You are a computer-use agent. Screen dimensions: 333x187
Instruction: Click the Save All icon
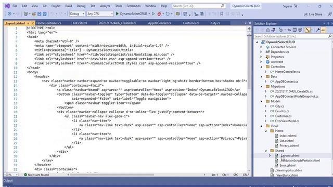tap(45, 14)
